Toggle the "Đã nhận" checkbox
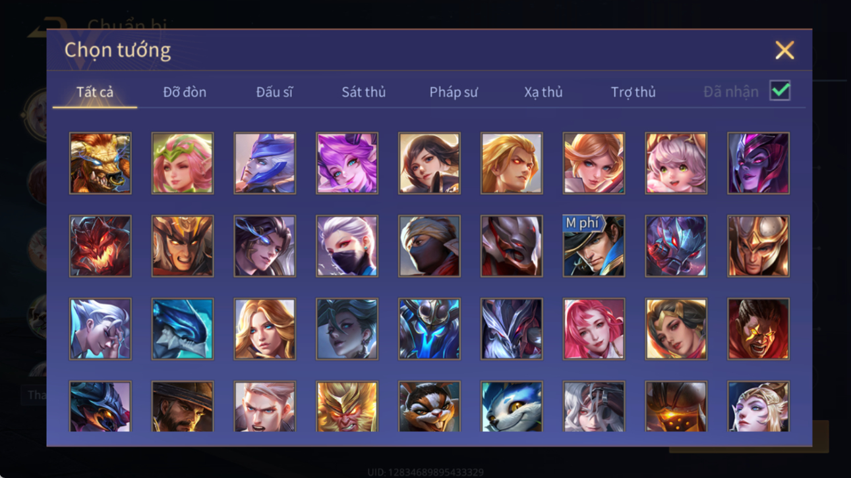This screenshot has height=478, width=851. pyautogui.click(x=780, y=91)
